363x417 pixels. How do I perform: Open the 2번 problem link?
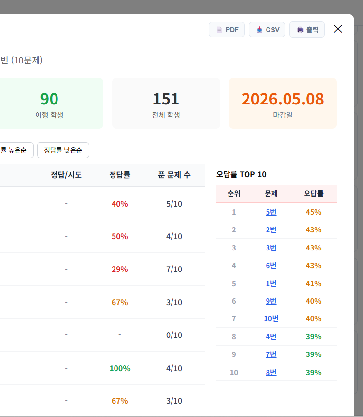tap(271, 230)
